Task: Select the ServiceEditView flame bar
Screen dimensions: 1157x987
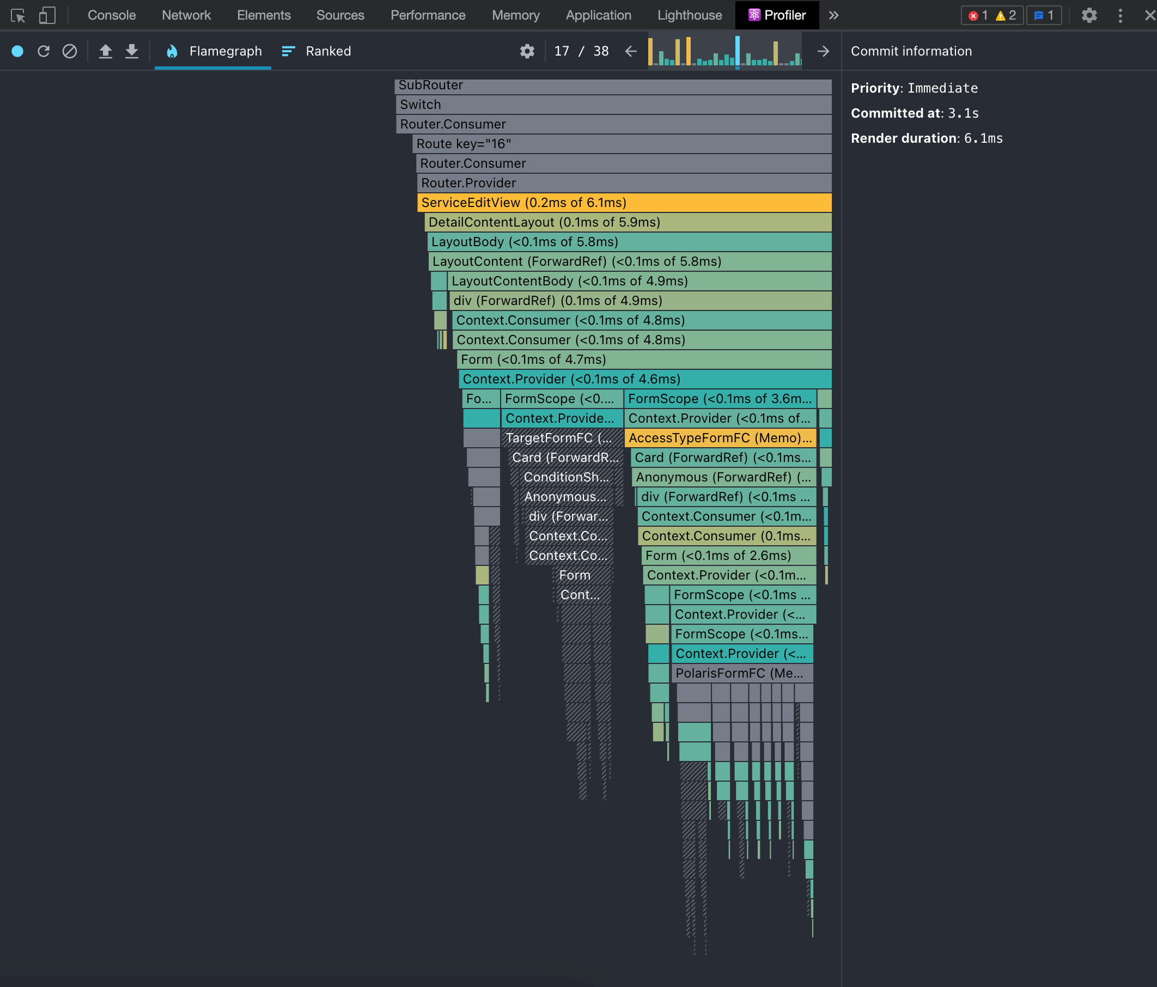Action: point(624,203)
